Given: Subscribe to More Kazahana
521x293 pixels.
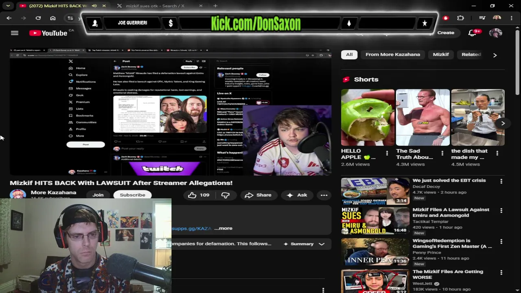Looking at the screenshot, I should pos(132,195).
